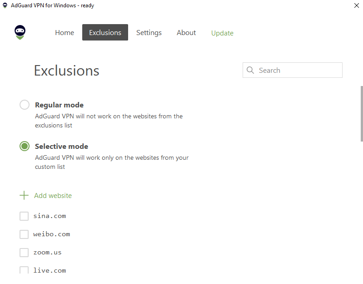
Task: Click the sina.com entry text
Action: pyautogui.click(x=50, y=216)
